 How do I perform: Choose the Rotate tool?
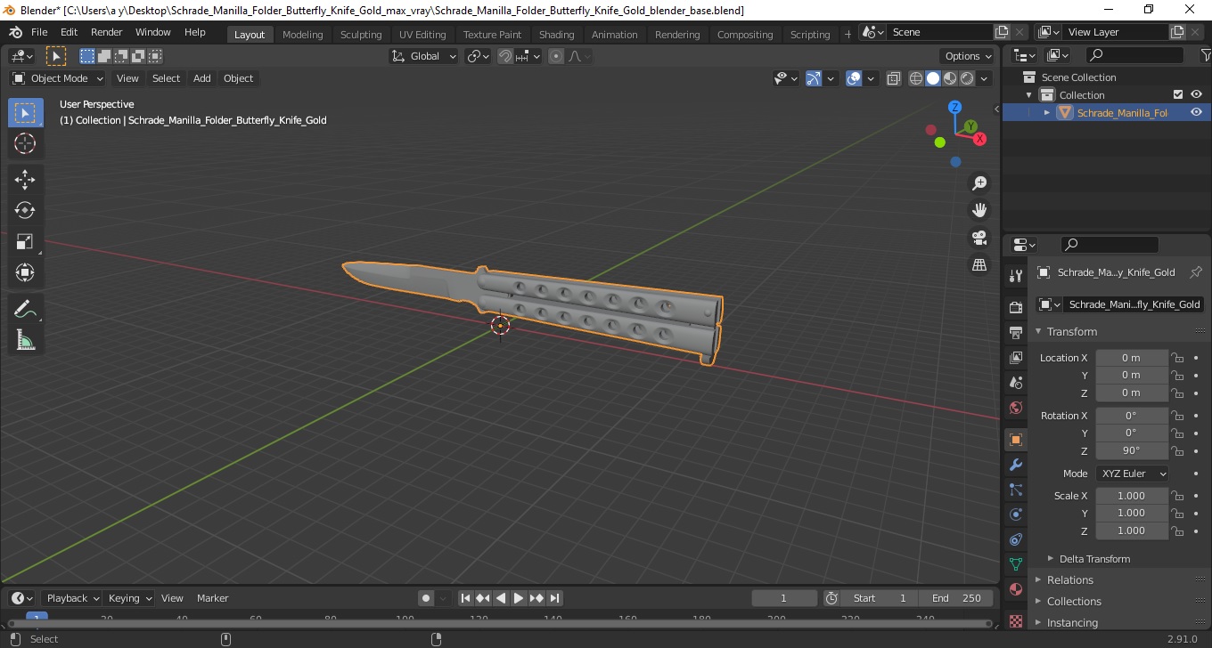tap(25, 210)
